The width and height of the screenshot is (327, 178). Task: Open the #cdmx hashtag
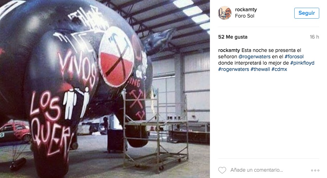(279, 69)
